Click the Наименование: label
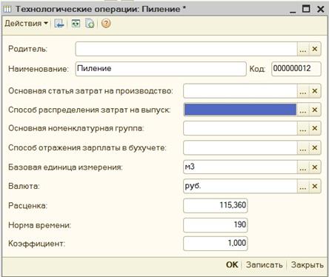This screenshot has width=329, height=277. coord(39,69)
